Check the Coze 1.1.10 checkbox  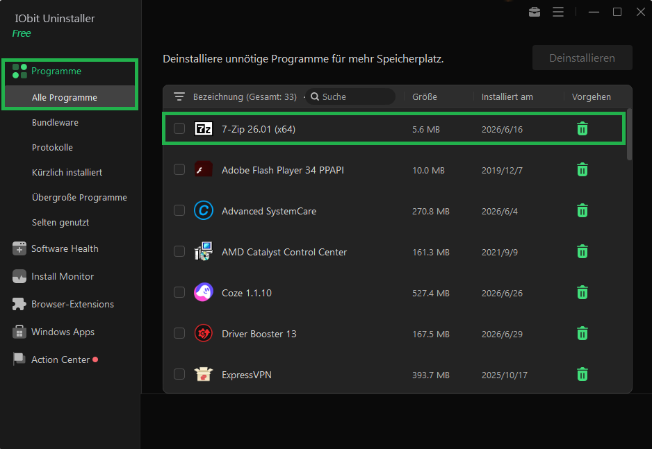(x=179, y=292)
